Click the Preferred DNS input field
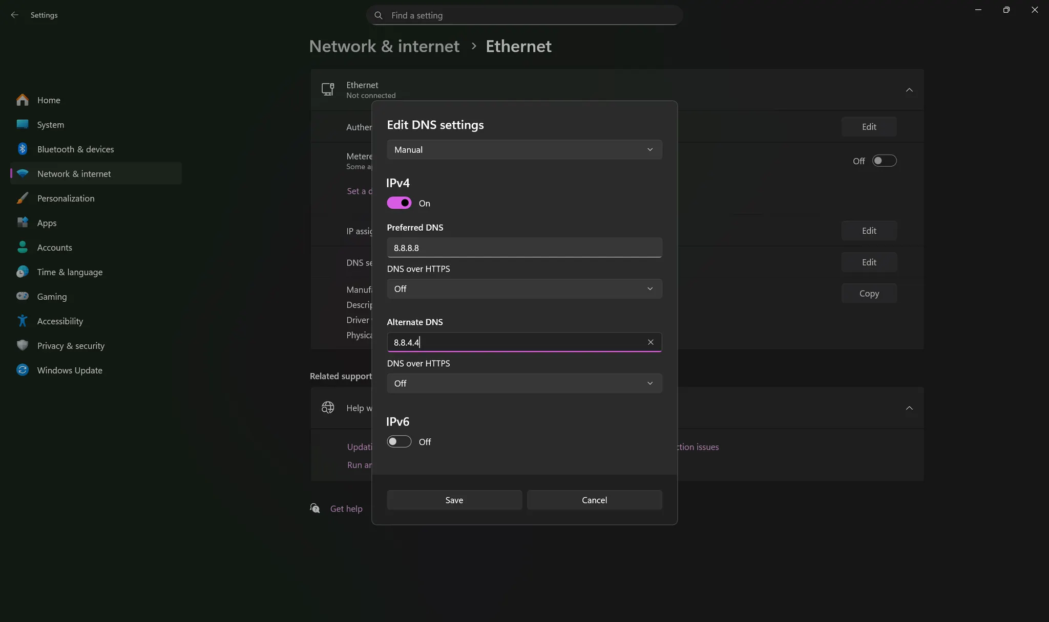The width and height of the screenshot is (1049, 622). (x=524, y=248)
